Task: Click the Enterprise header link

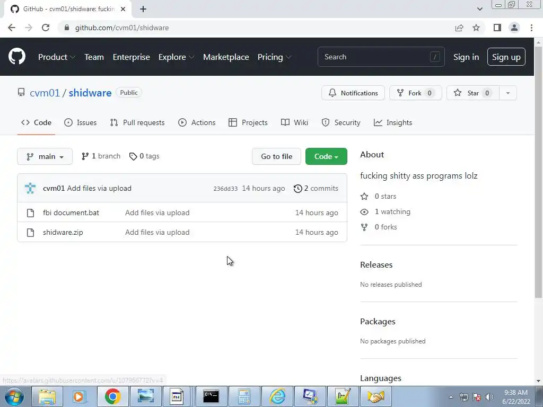Action: (132, 57)
